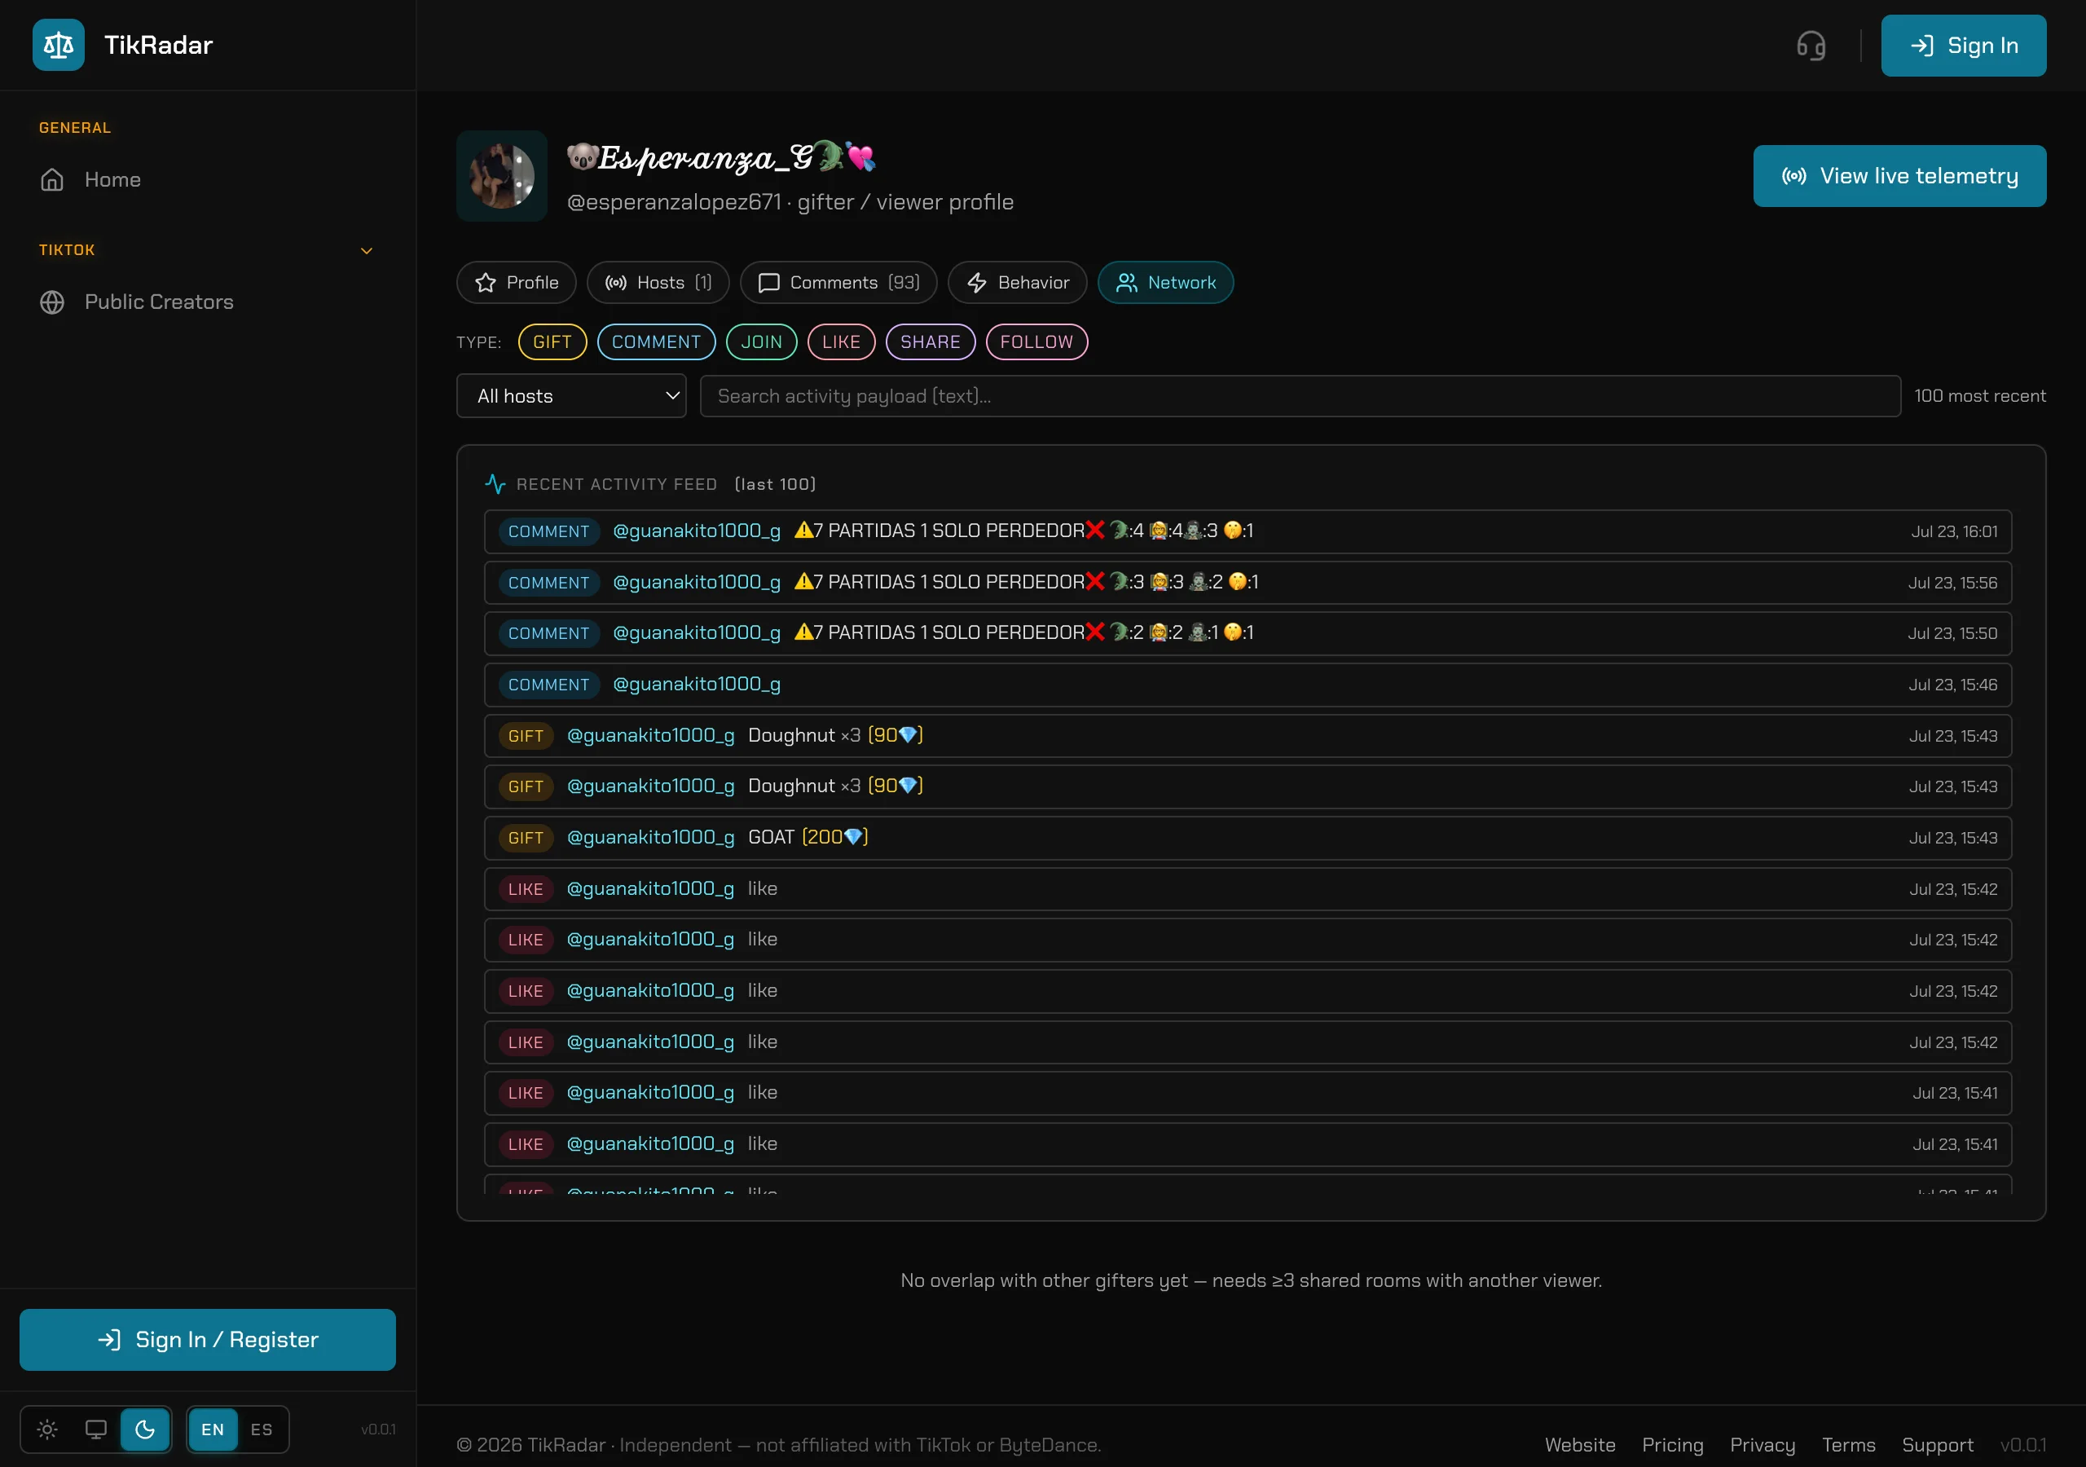Click the 'Jul 23, 15:46' timestamp

point(1952,685)
